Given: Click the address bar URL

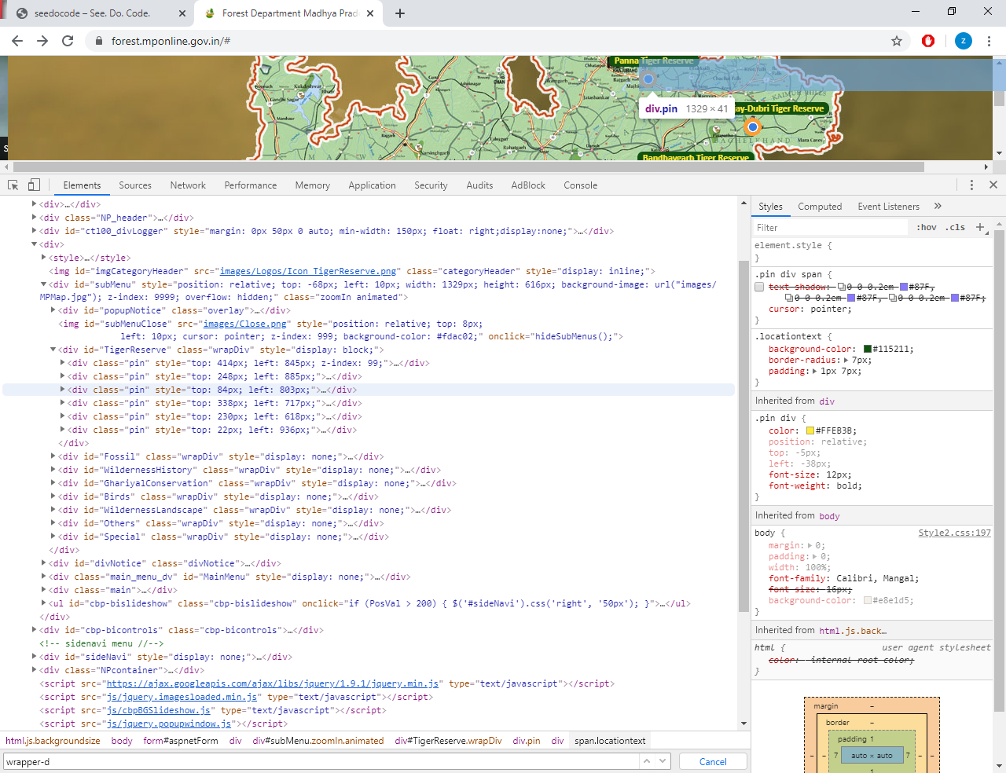Looking at the screenshot, I should point(171,41).
